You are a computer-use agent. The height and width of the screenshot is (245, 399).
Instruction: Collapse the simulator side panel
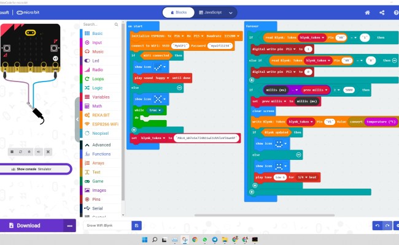[x=77, y=119]
